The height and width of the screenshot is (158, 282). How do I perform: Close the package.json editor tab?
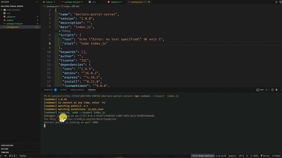pos(149,2)
